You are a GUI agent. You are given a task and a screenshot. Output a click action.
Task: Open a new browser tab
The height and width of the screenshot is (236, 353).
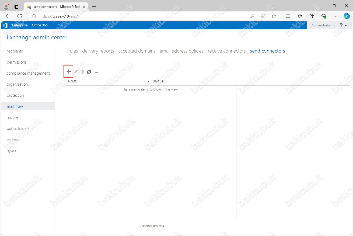[94, 7]
